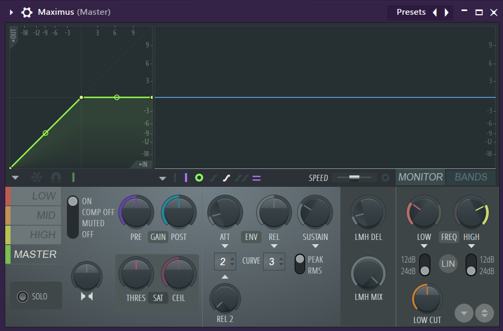Toggle the LOW 12dB/24dB slope switch
Screen dimensions: 503x331
425,265
